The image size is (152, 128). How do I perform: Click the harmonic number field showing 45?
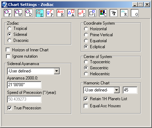(x=130, y=90)
